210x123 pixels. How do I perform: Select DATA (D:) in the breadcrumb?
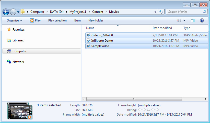57,12
